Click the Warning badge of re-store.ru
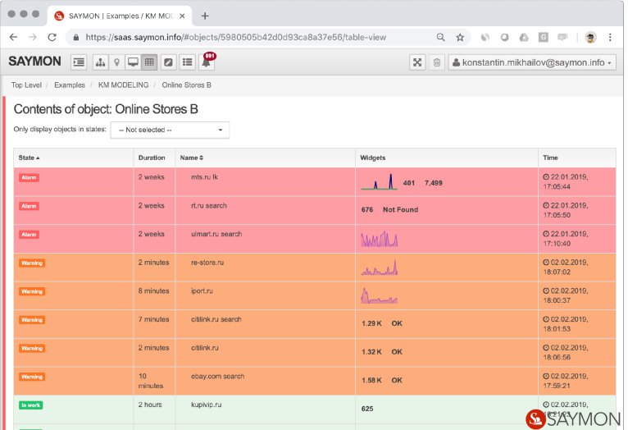The image size is (628, 430). click(32, 263)
